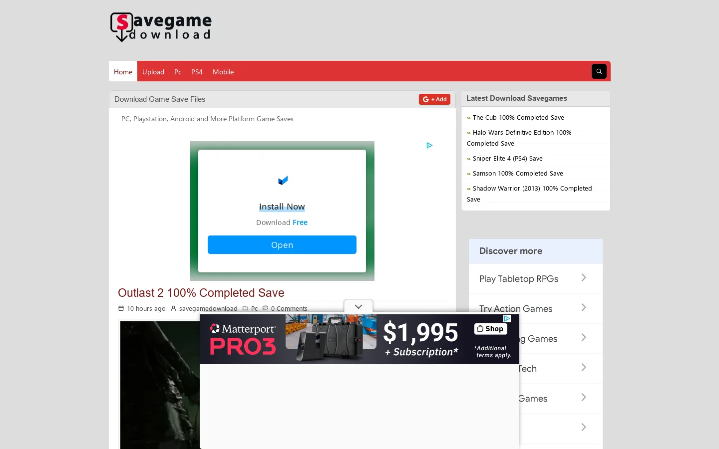Screen dimensions: 719x449
Task: Open the Try Action Games chevron
Action: (x=584, y=307)
